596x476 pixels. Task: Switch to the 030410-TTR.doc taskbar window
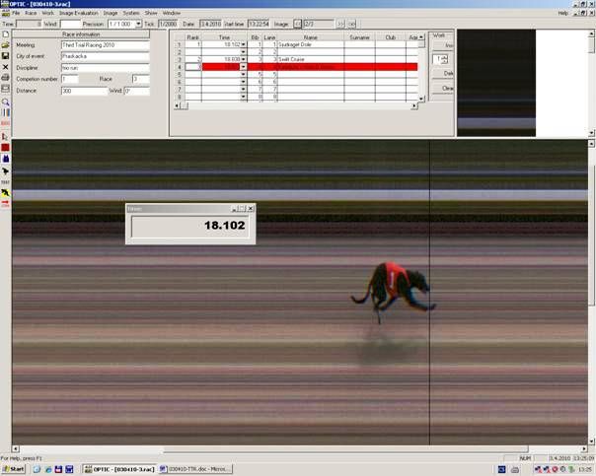coord(195,469)
